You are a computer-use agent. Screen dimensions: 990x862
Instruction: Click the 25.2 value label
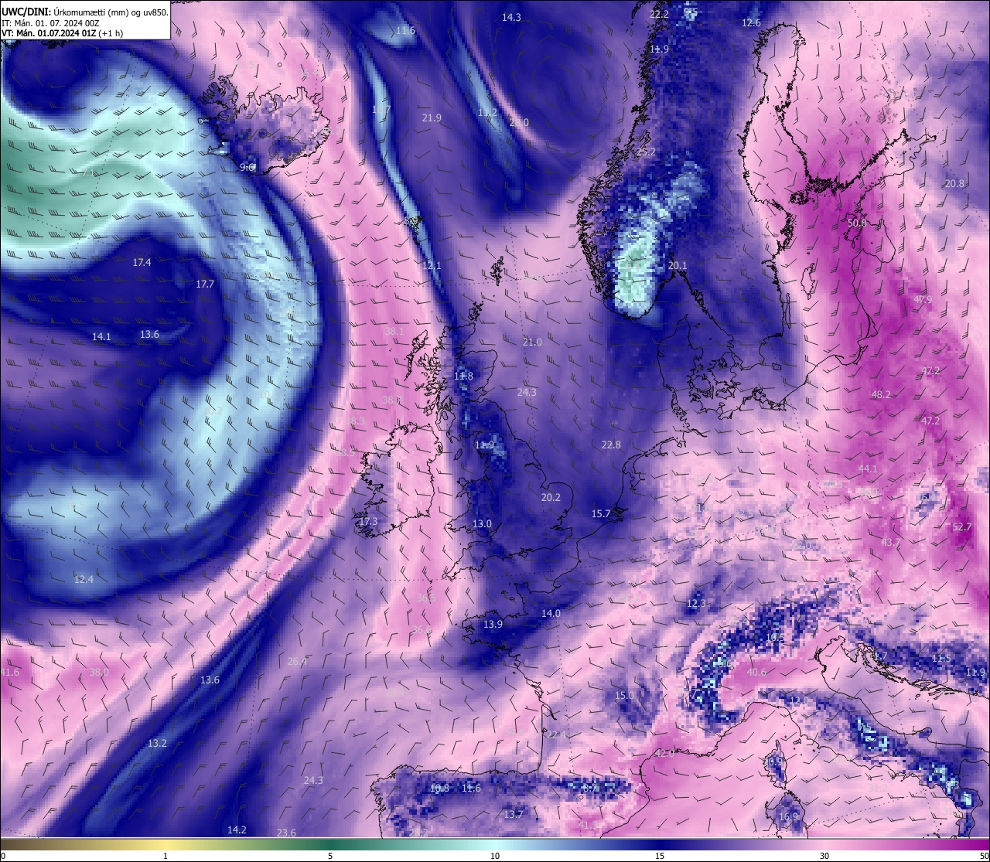click(646, 152)
